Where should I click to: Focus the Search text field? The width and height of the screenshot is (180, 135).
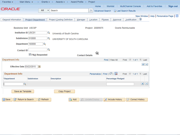tap(69, 10)
